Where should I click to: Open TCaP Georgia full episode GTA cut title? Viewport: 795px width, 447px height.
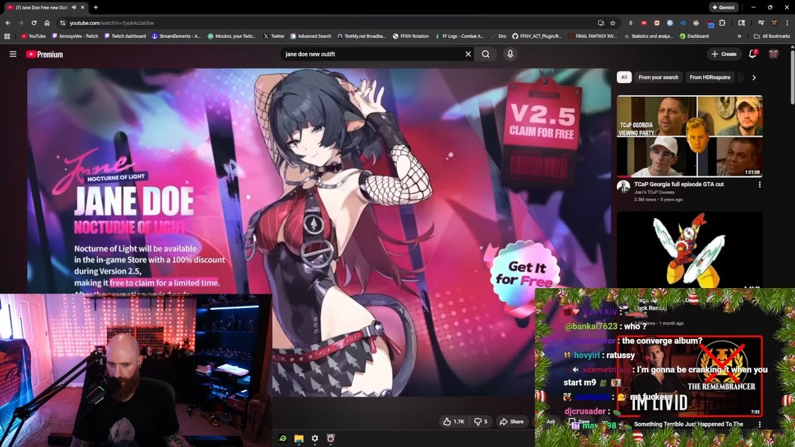[679, 184]
